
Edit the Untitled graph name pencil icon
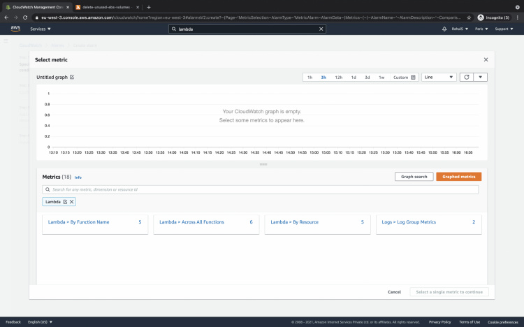tap(72, 78)
